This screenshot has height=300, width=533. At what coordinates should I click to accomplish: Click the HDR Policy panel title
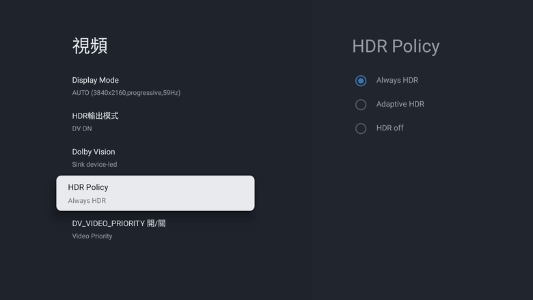pos(396,46)
